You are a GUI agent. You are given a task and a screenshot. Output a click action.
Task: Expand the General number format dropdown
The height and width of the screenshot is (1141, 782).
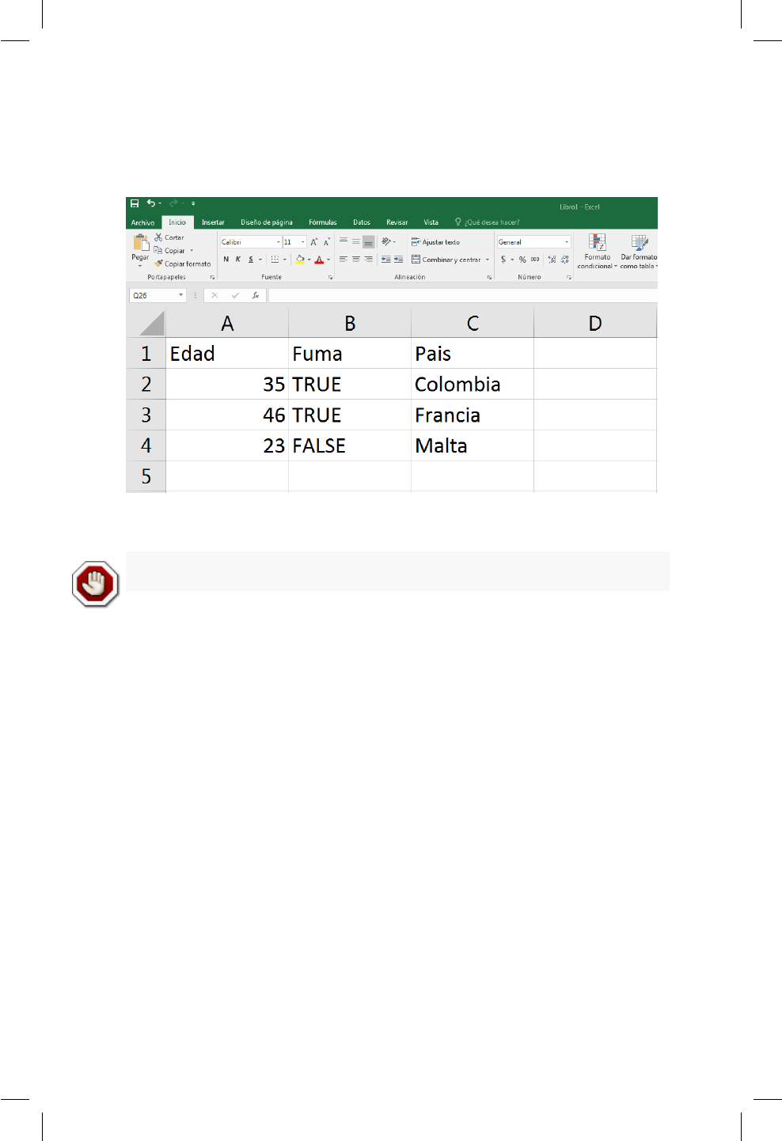click(x=567, y=242)
